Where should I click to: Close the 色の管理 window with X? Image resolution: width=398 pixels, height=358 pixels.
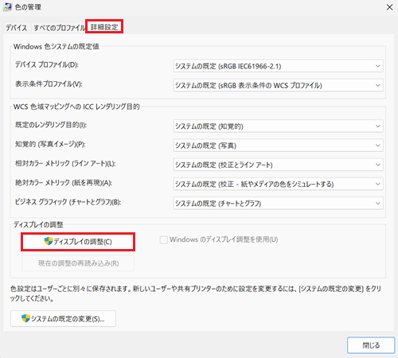coord(389,7)
